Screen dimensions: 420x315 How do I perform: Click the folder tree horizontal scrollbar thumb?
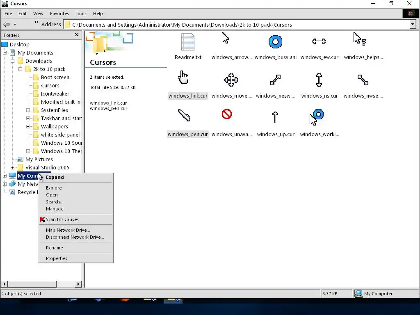(32, 284)
